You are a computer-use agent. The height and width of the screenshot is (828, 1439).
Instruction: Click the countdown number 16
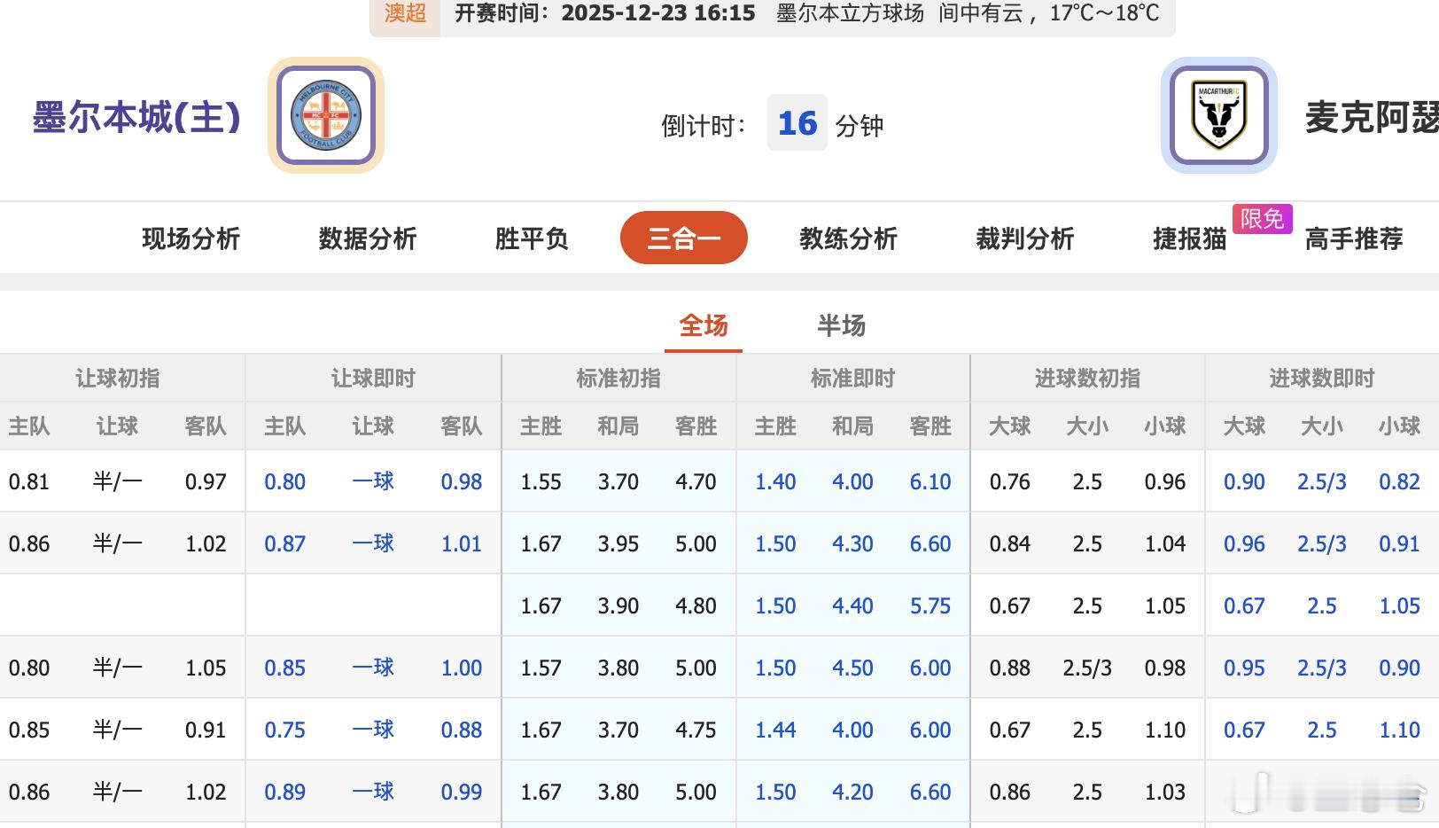(x=797, y=124)
